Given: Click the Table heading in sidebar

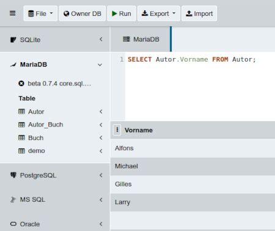Looking at the screenshot, I should pos(27,98).
